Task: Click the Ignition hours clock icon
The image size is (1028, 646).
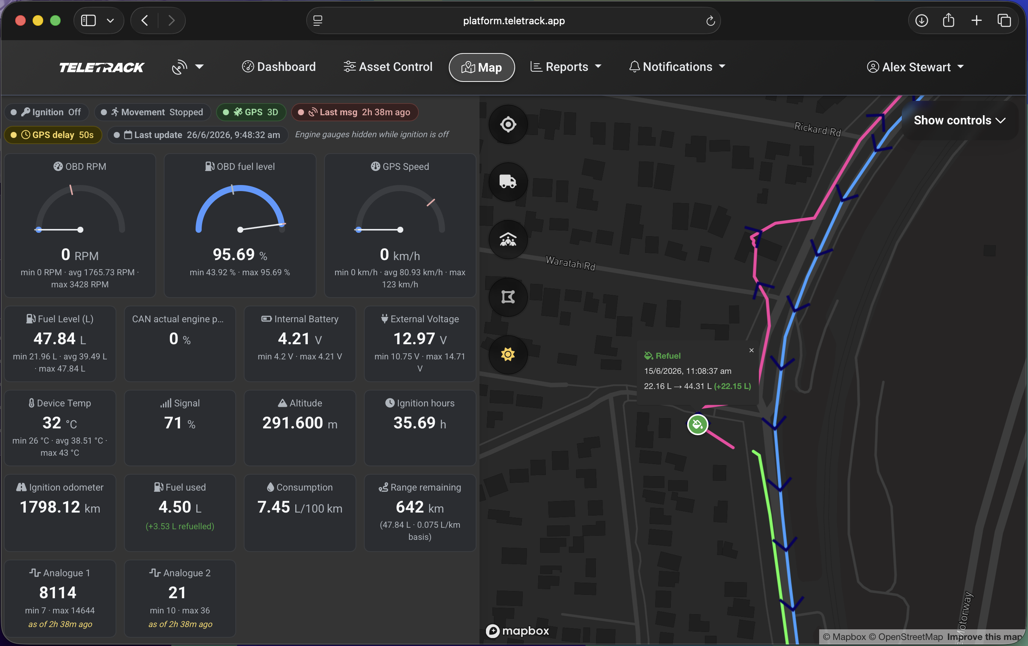Action: (x=390, y=403)
